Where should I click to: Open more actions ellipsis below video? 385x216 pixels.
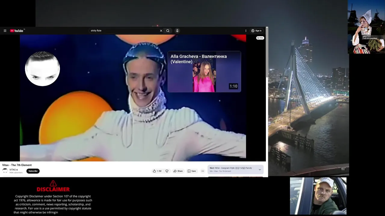pyautogui.click(x=203, y=171)
